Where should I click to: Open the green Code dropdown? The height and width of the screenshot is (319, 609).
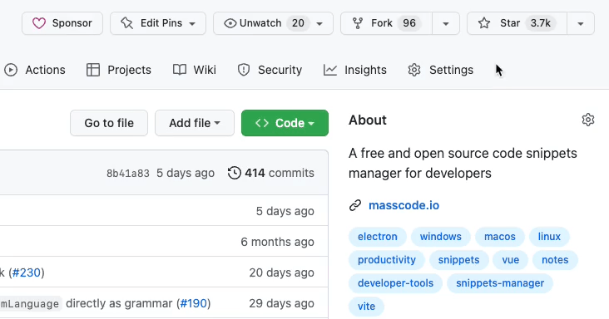[x=285, y=123]
